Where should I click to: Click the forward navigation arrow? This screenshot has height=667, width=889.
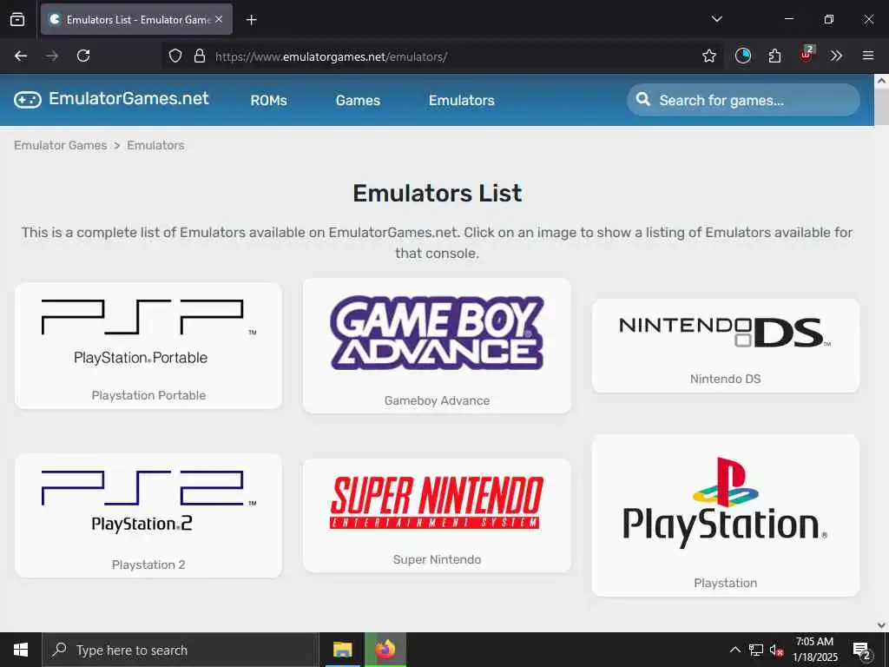point(52,56)
